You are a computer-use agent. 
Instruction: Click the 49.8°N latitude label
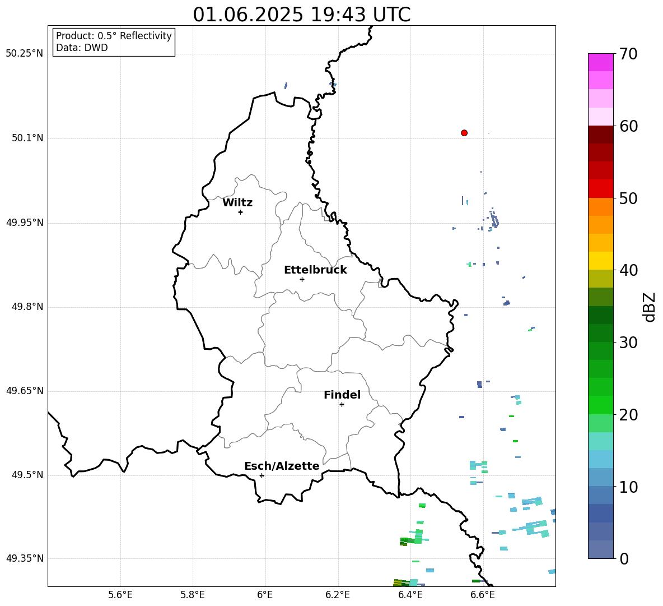27,307
